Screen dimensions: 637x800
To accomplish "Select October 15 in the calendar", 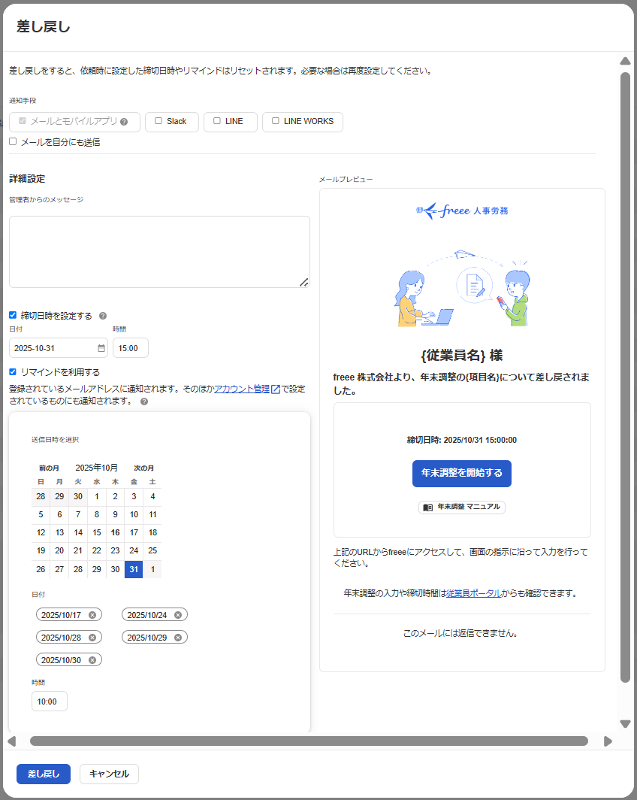I will click(x=97, y=532).
